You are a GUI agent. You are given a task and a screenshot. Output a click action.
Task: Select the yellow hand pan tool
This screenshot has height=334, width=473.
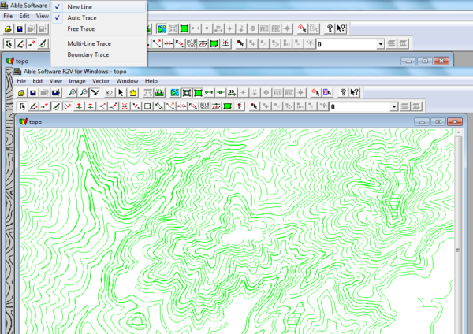[x=133, y=93]
